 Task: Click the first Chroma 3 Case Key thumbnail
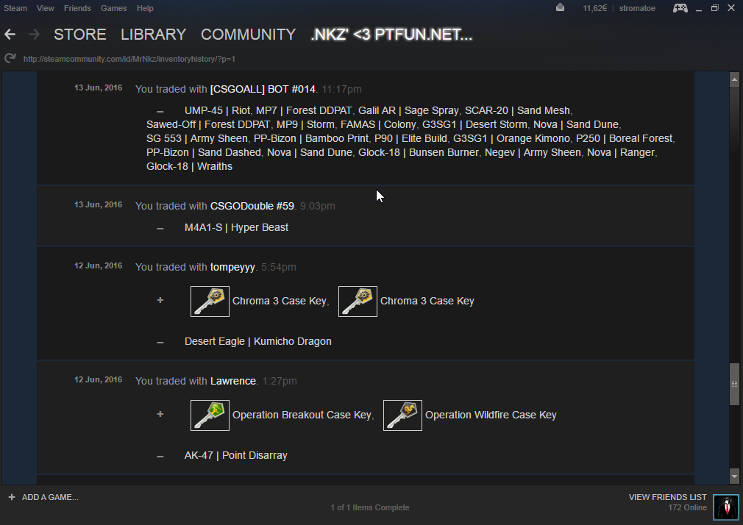210,301
